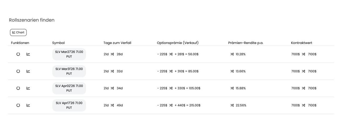
Task: Click circle icon in SLV Apr17'26 row
Action: tap(18, 105)
